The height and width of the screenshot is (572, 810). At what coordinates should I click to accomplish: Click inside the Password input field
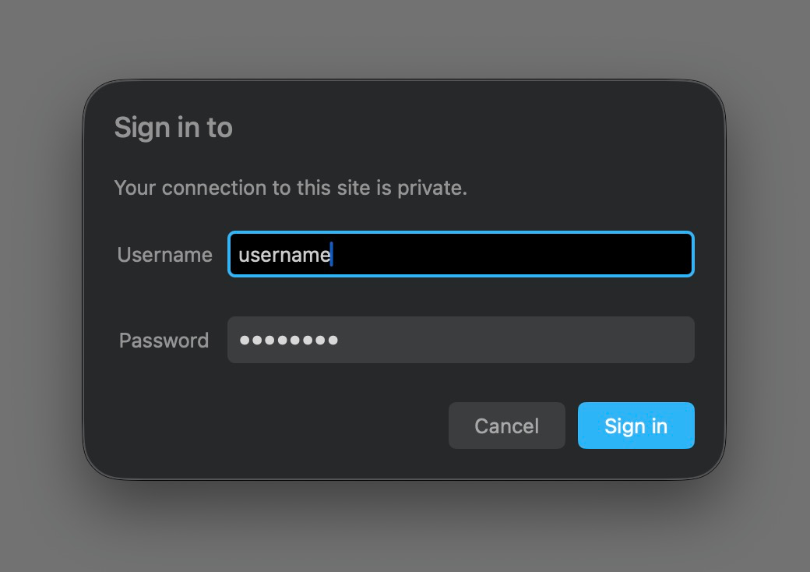coord(460,340)
